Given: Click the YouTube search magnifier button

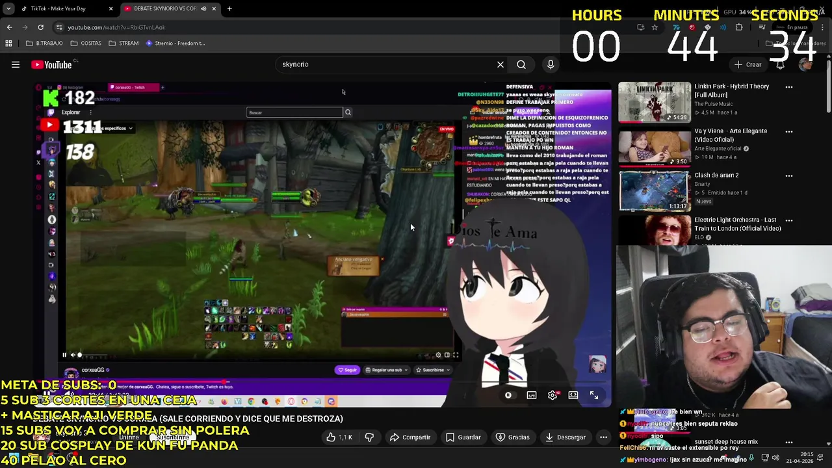Looking at the screenshot, I should (x=521, y=64).
